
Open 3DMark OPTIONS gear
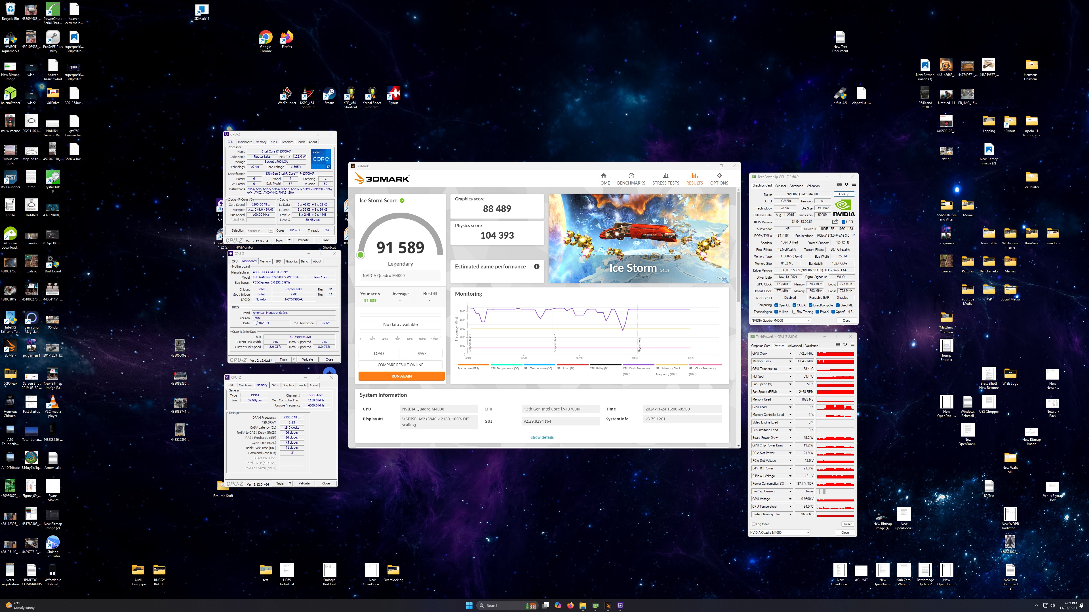pyautogui.click(x=719, y=176)
